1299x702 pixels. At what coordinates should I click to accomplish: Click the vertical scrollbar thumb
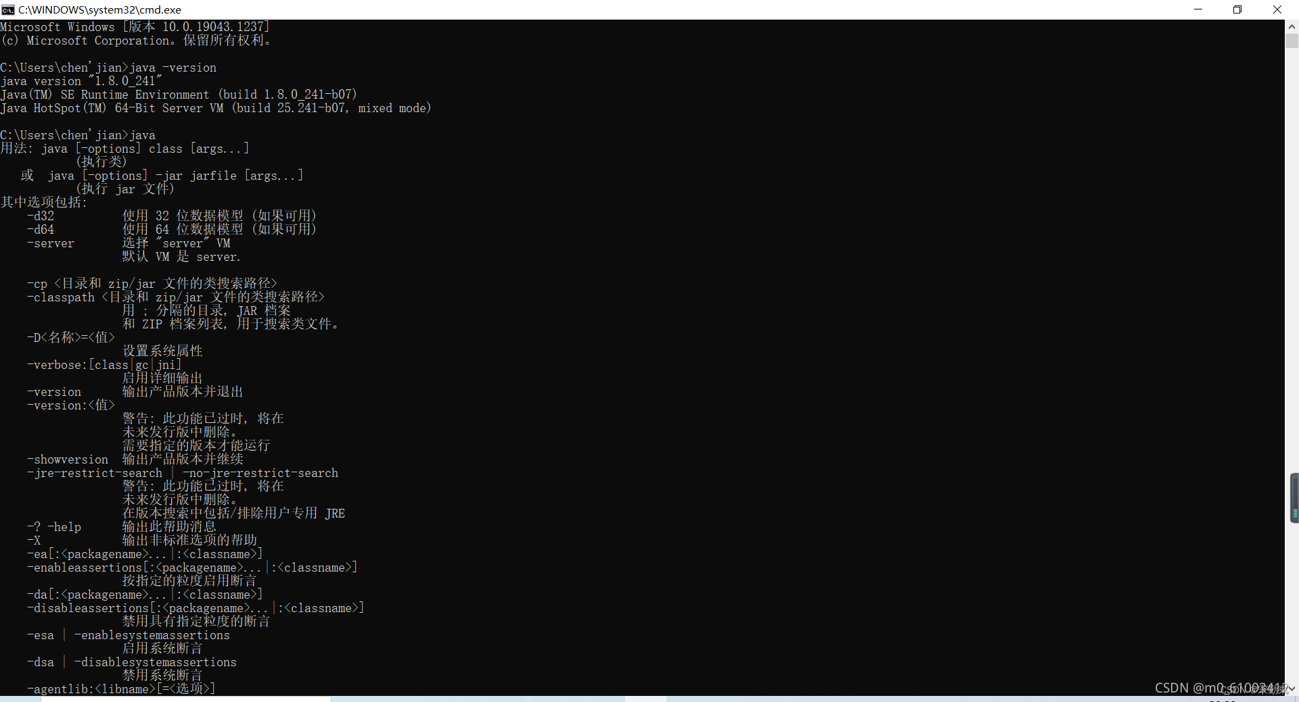click(x=1292, y=41)
